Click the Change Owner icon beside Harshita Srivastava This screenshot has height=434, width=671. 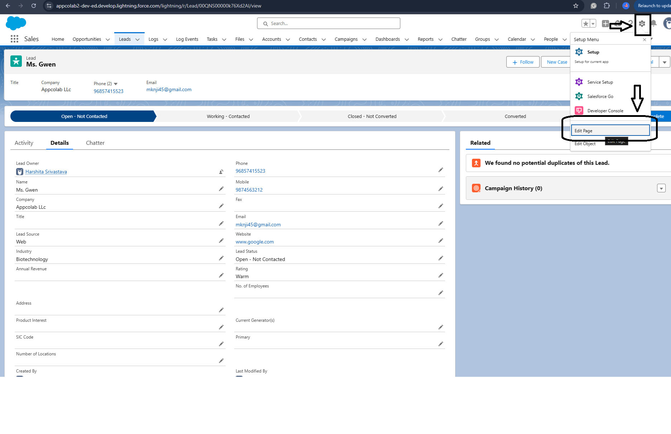coord(221,172)
